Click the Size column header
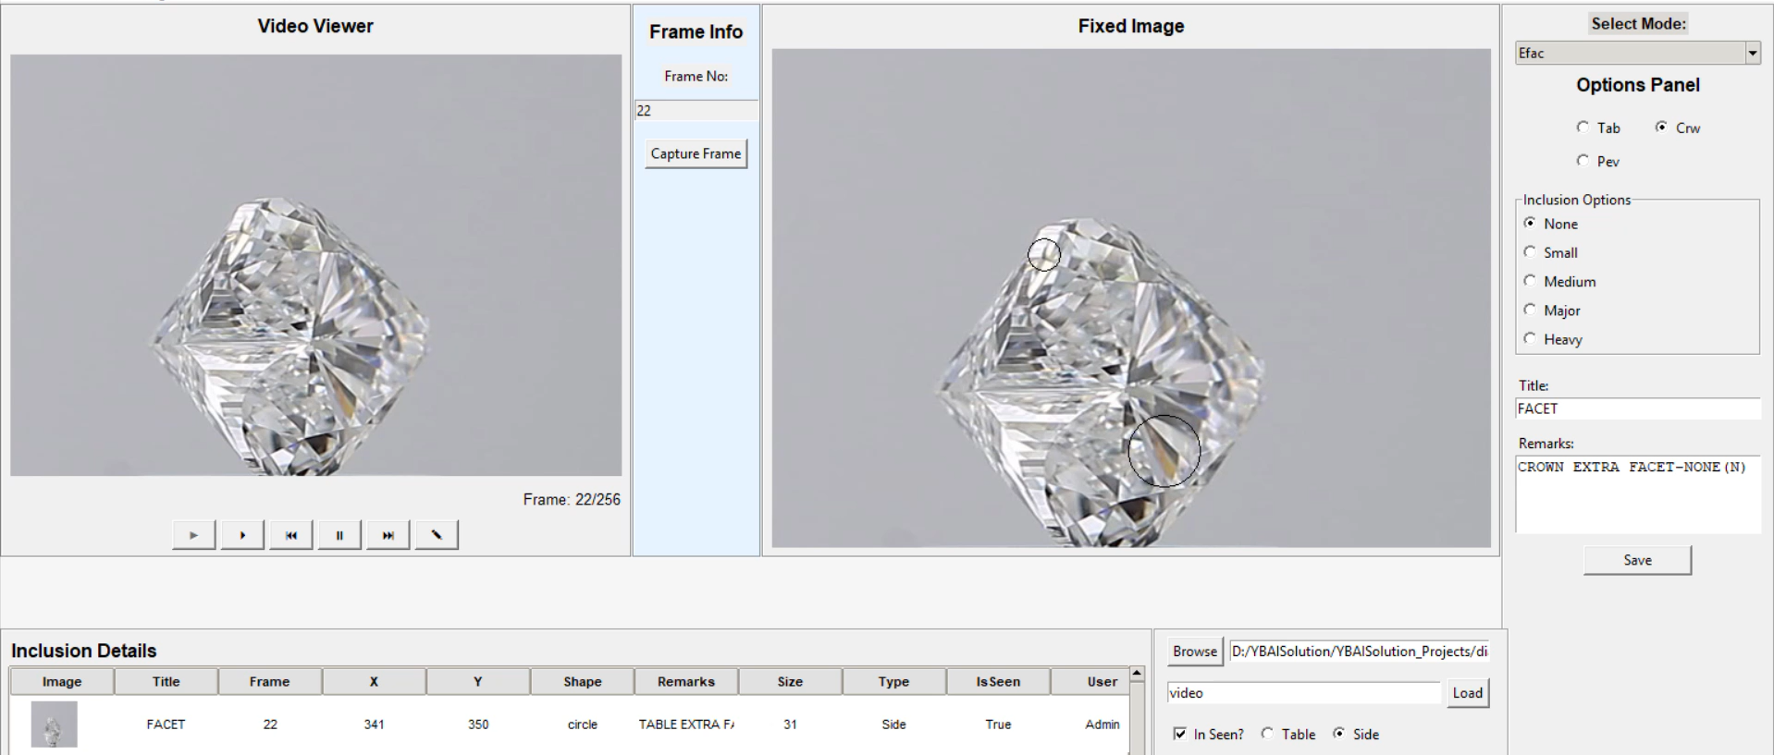This screenshot has width=1774, height=755. coord(790,682)
